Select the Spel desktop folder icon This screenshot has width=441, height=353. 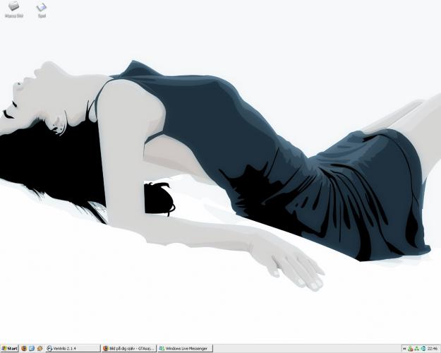point(42,7)
